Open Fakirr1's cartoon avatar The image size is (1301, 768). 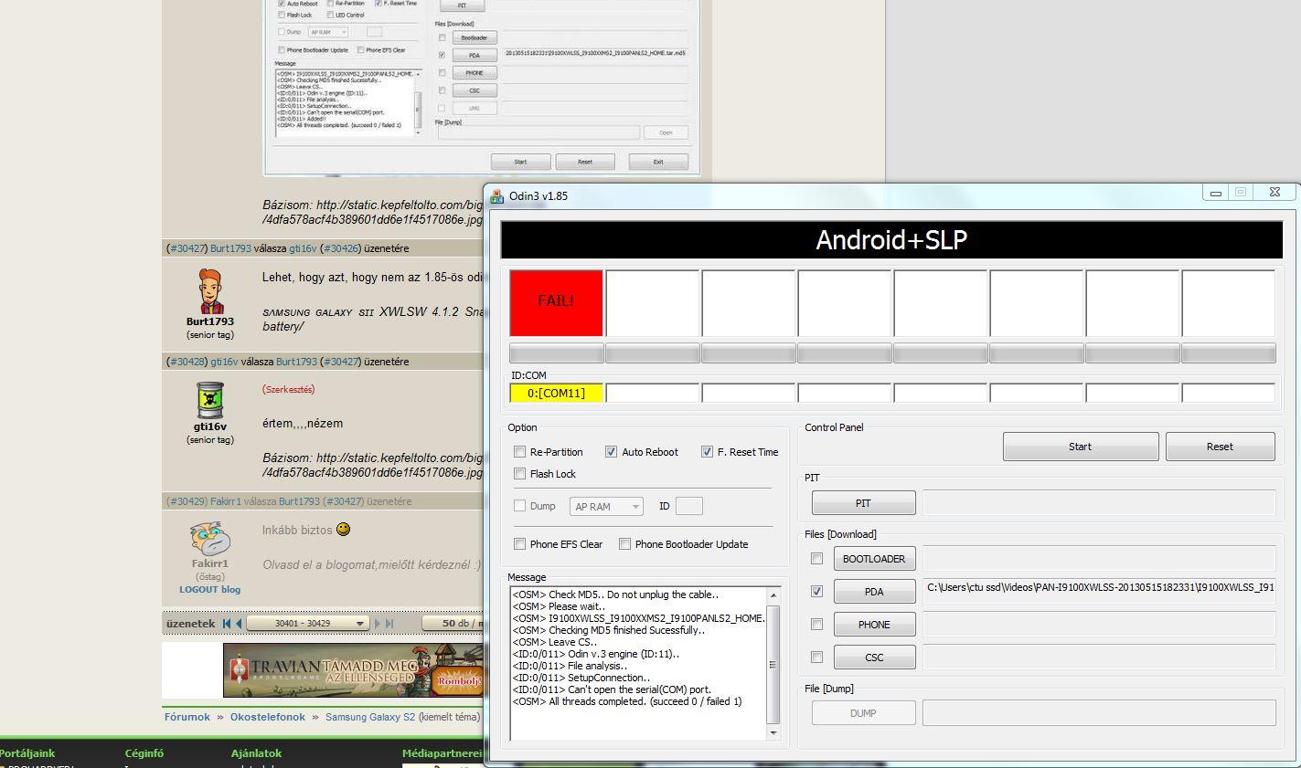point(210,539)
